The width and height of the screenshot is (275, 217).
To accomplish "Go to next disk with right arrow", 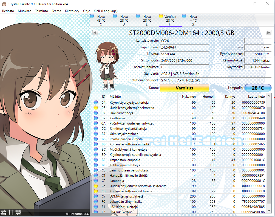I will 268,32.
